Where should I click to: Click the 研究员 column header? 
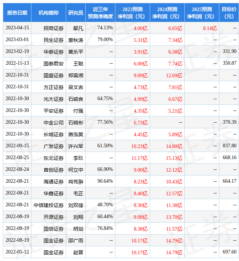tap(76, 13)
